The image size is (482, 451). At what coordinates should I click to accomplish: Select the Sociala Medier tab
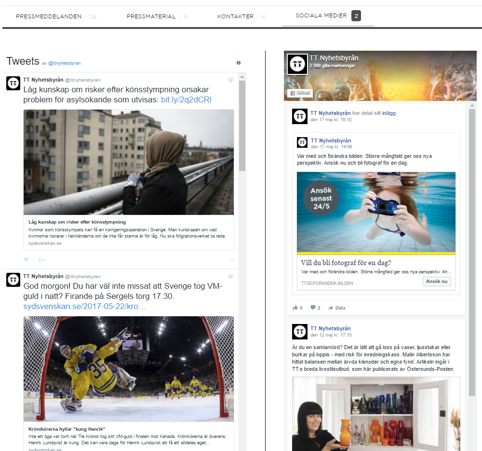tap(328, 16)
